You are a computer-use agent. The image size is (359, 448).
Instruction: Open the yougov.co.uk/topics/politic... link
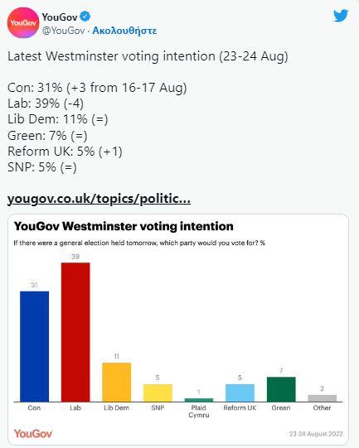(99, 199)
